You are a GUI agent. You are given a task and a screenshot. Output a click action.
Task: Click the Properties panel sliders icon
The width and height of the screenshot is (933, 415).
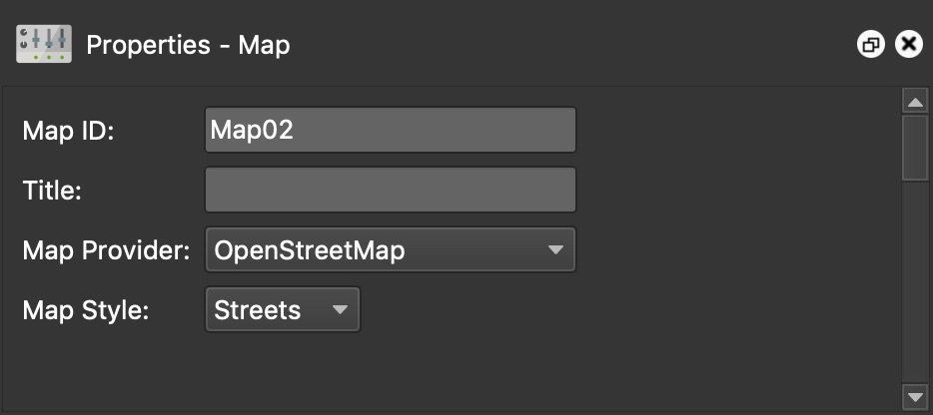coord(43,44)
